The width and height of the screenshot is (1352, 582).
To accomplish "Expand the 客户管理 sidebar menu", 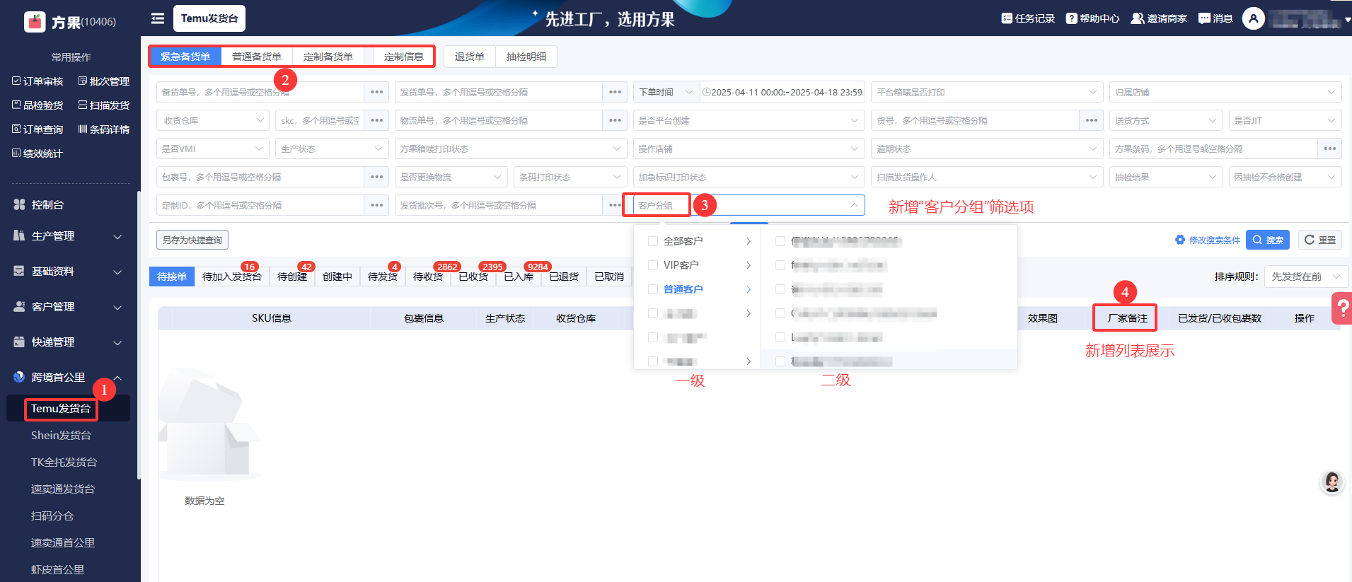I will tap(68, 307).
